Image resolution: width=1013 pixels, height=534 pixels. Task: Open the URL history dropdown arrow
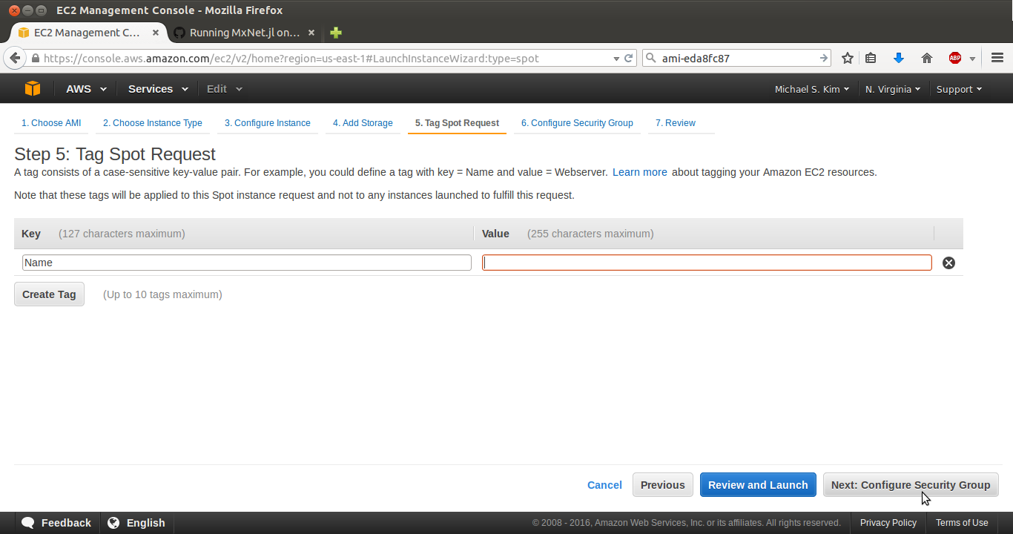[x=616, y=59]
